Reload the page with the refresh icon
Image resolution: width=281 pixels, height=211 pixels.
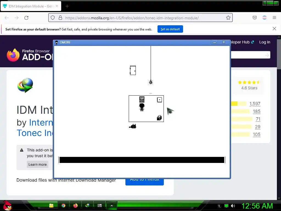tap(26, 18)
